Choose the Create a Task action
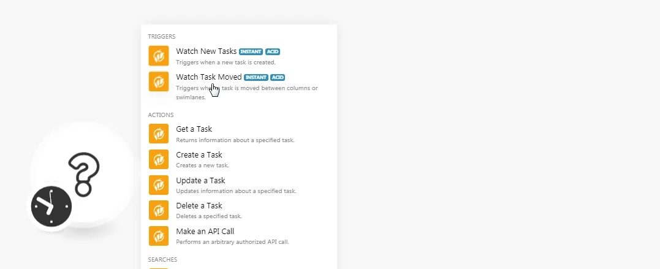 pyautogui.click(x=199, y=155)
